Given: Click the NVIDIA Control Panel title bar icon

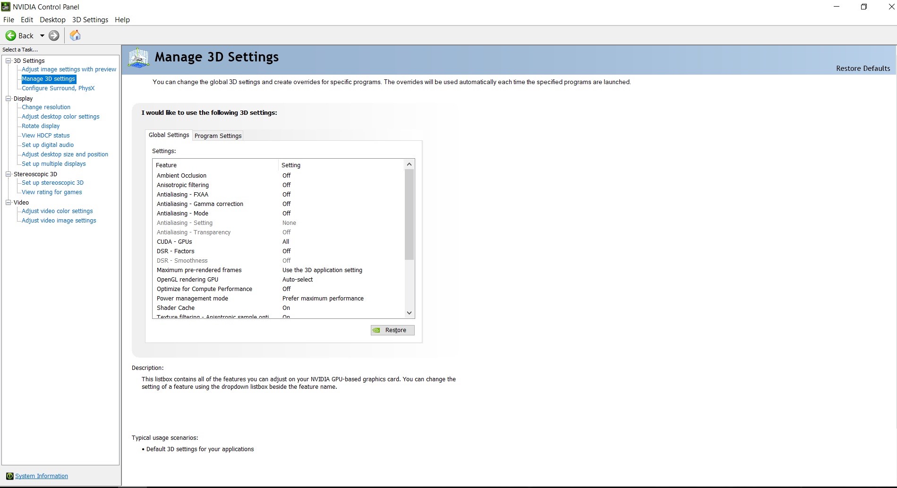Looking at the screenshot, I should pyautogui.click(x=6, y=7).
